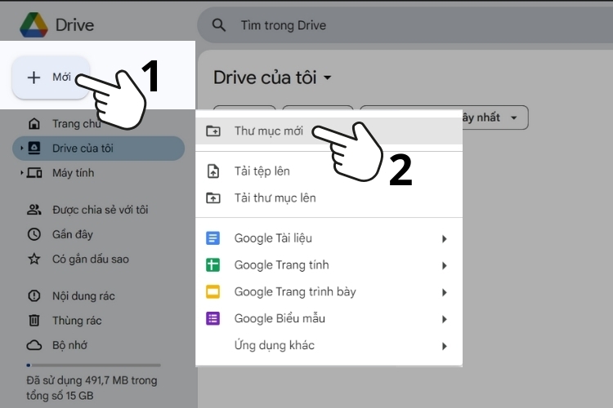Click storage text Đã sử dụng 491,7 MB
This screenshot has width=613, height=408.
[92, 388]
